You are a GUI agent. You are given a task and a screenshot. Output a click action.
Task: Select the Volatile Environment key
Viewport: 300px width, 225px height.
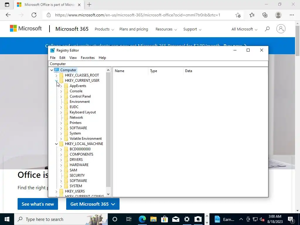coord(86,139)
